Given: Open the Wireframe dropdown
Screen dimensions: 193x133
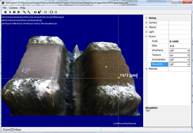Looking at the screenshot, I should pyautogui.click(x=188, y=50).
